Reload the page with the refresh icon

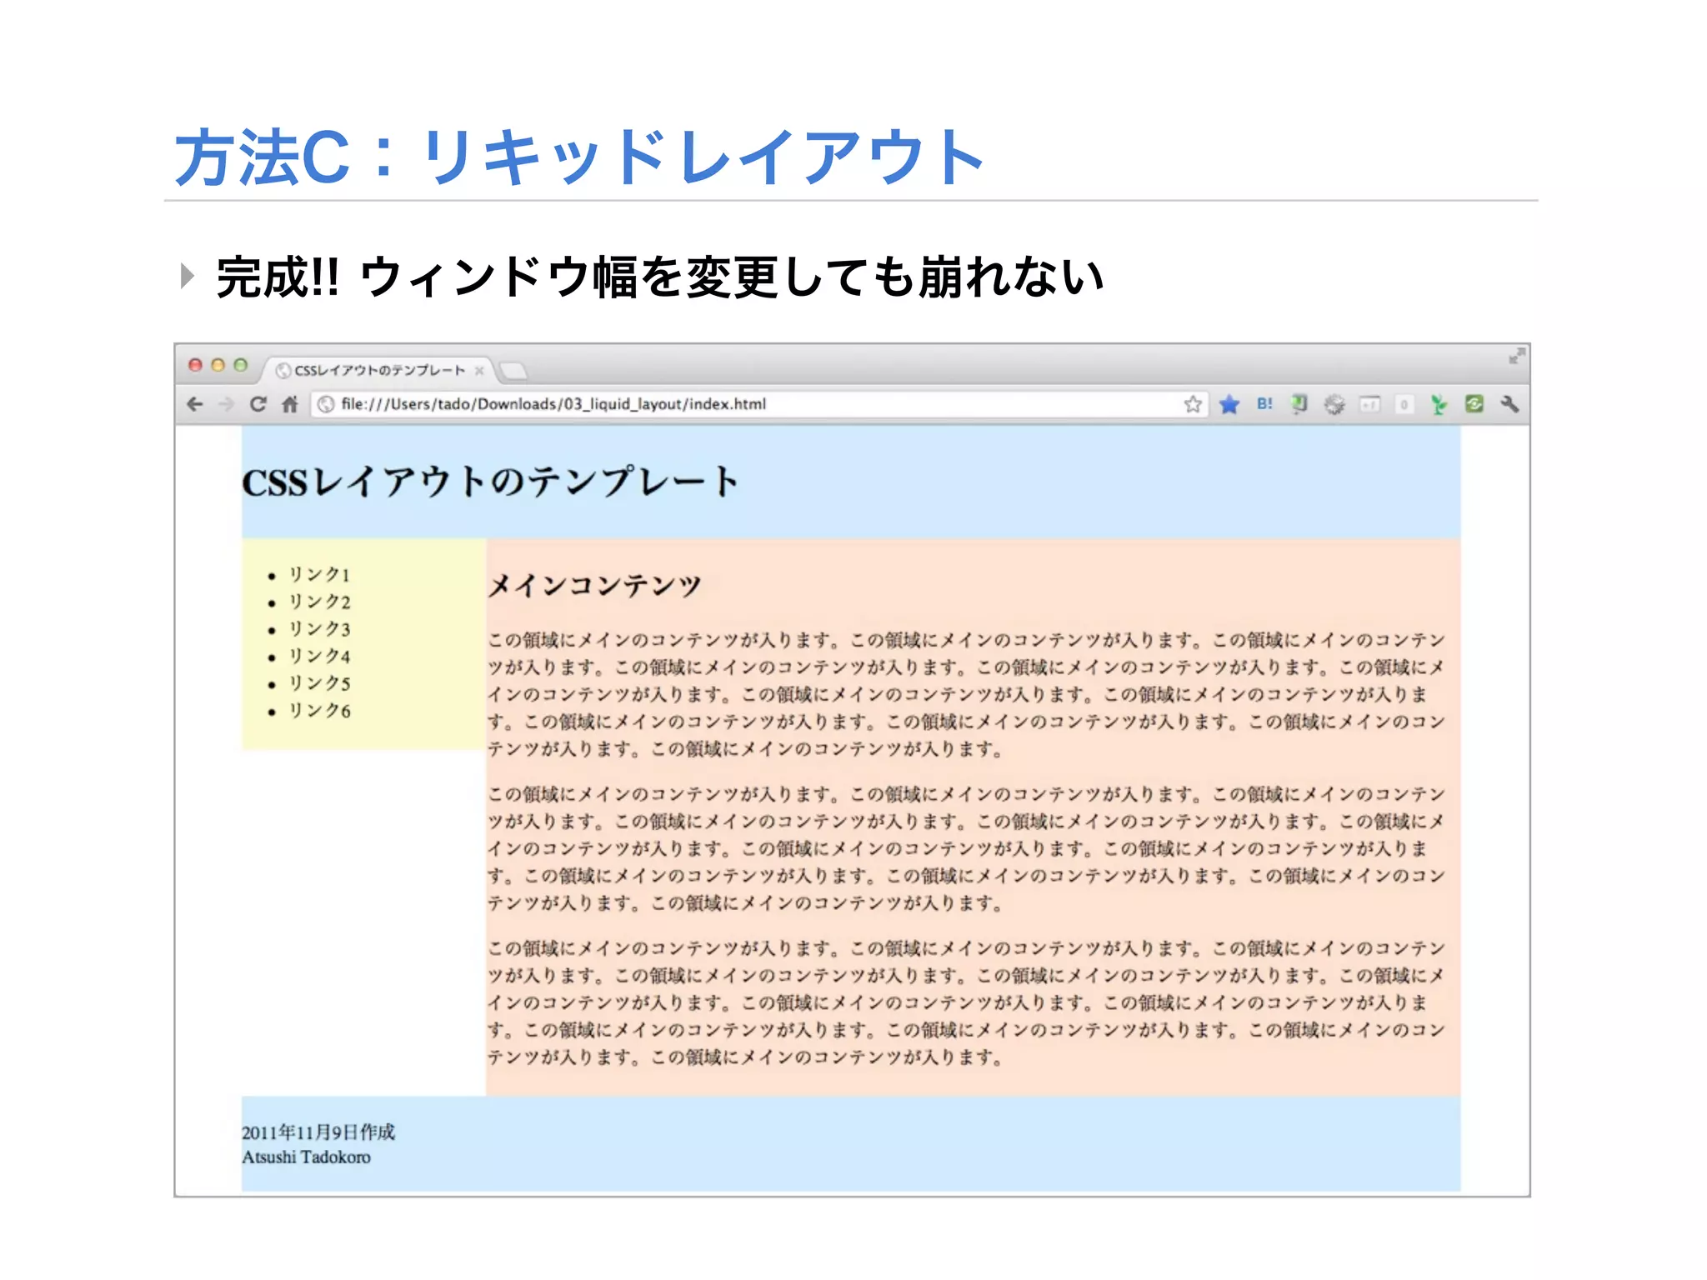(x=258, y=404)
